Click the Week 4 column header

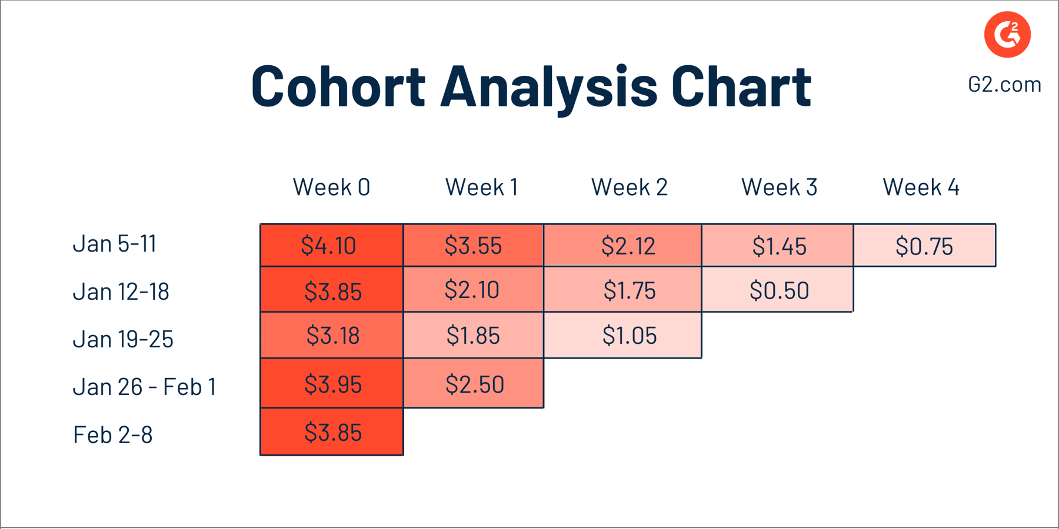point(921,188)
